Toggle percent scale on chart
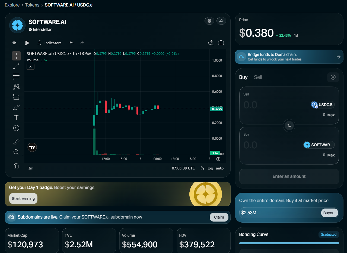347x253 pixels. [202, 168]
